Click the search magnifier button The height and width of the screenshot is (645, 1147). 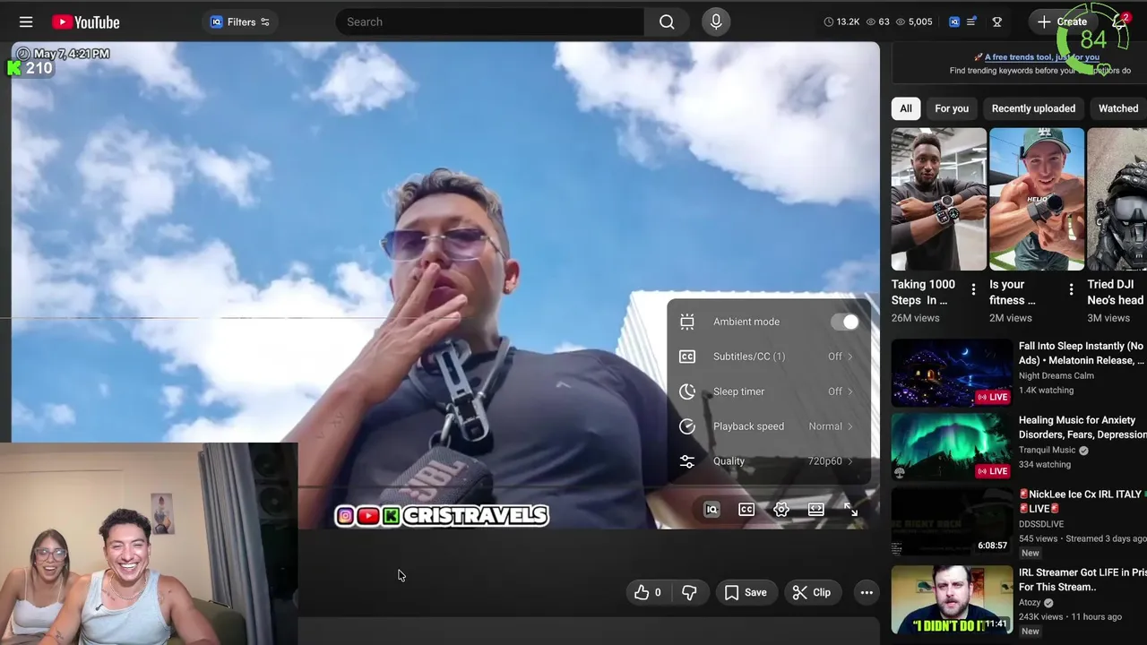pos(667,21)
